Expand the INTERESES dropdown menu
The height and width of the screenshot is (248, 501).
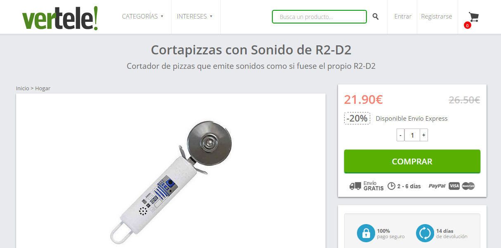coord(195,16)
